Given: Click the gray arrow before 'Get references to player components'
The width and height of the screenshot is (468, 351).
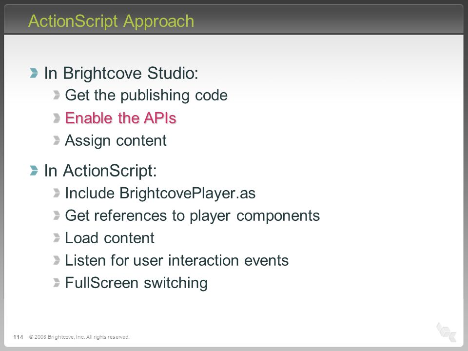Looking at the screenshot, I should [x=57, y=215].
